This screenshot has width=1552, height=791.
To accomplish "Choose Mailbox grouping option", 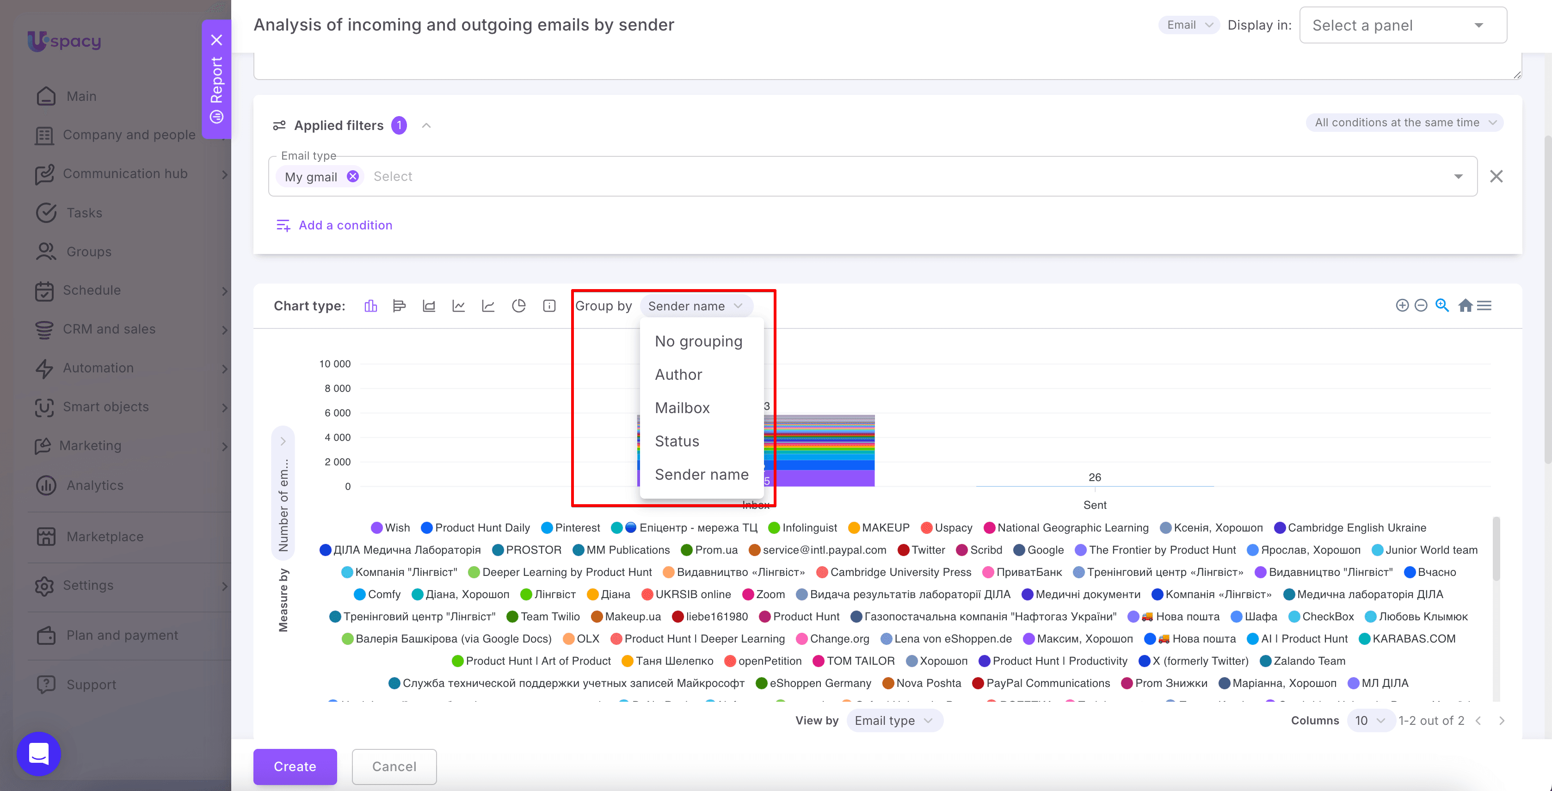I will point(701,408).
